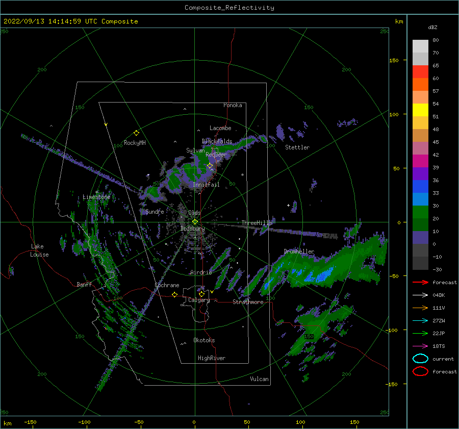Viewport: 459px width, 429px height.
Task: Click the Okotoks town label
Action: 204,340
